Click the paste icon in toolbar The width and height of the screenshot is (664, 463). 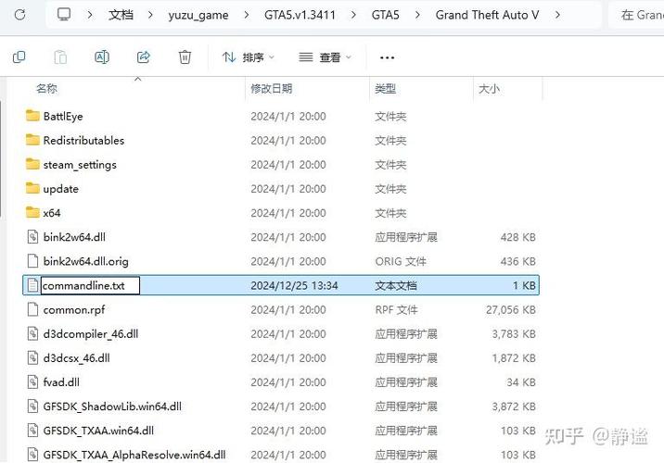point(60,56)
